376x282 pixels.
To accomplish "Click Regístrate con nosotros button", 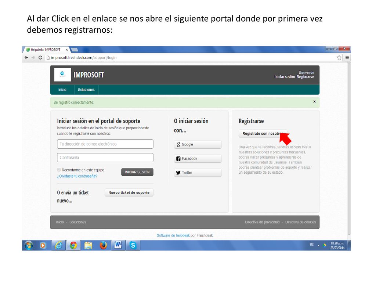I will [x=263, y=134].
